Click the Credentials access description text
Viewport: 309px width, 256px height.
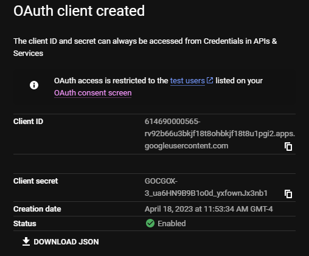(145, 47)
